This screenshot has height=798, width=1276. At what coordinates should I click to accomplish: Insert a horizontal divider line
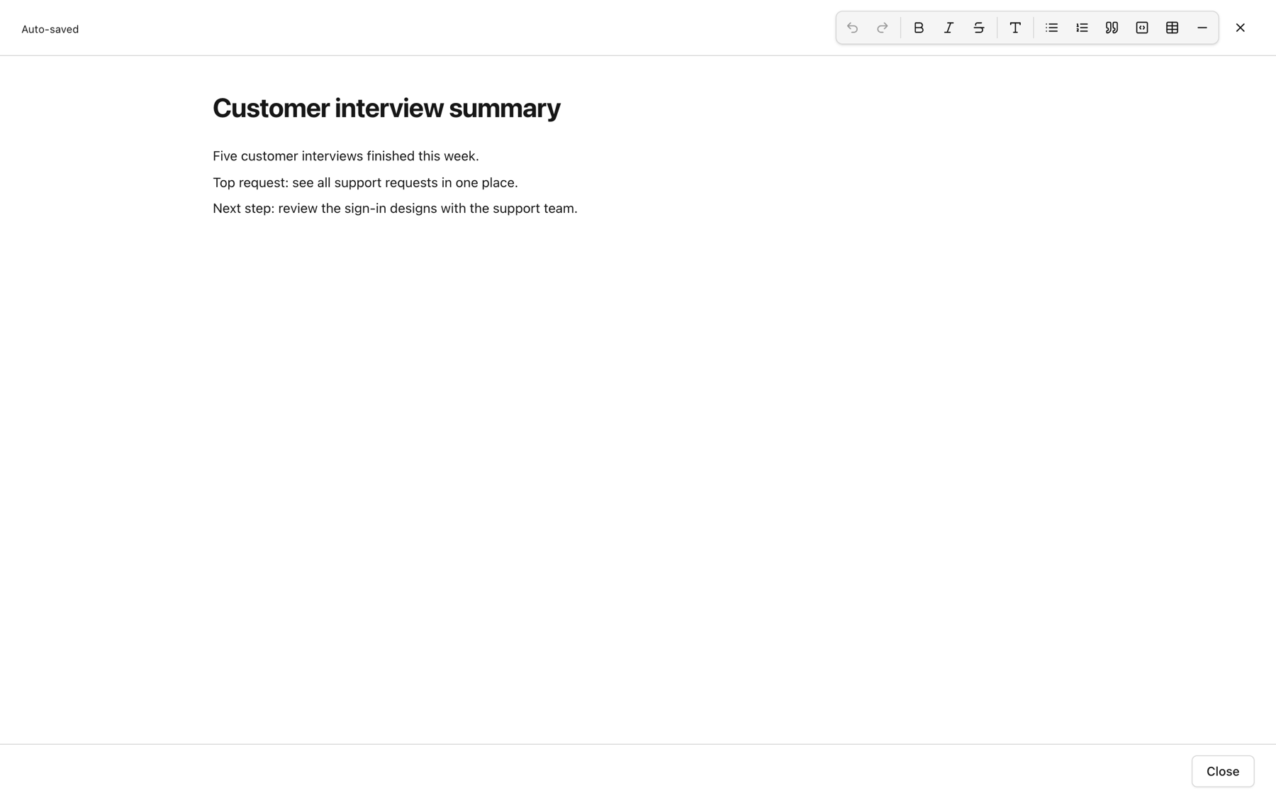point(1202,28)
